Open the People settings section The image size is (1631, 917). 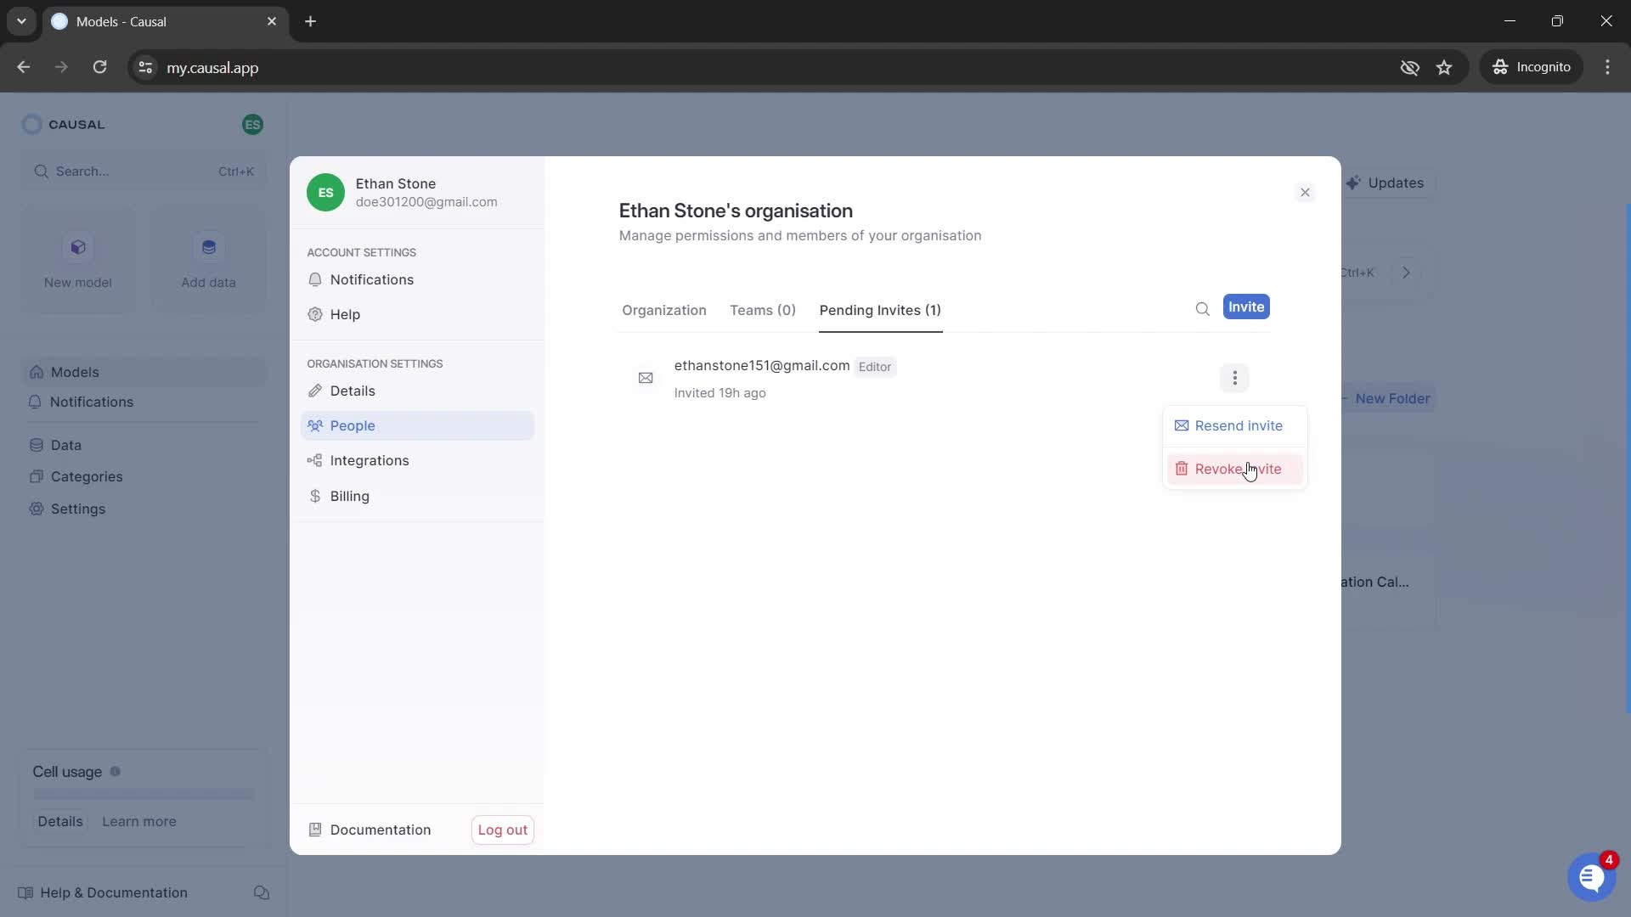[x=352, y=425]
